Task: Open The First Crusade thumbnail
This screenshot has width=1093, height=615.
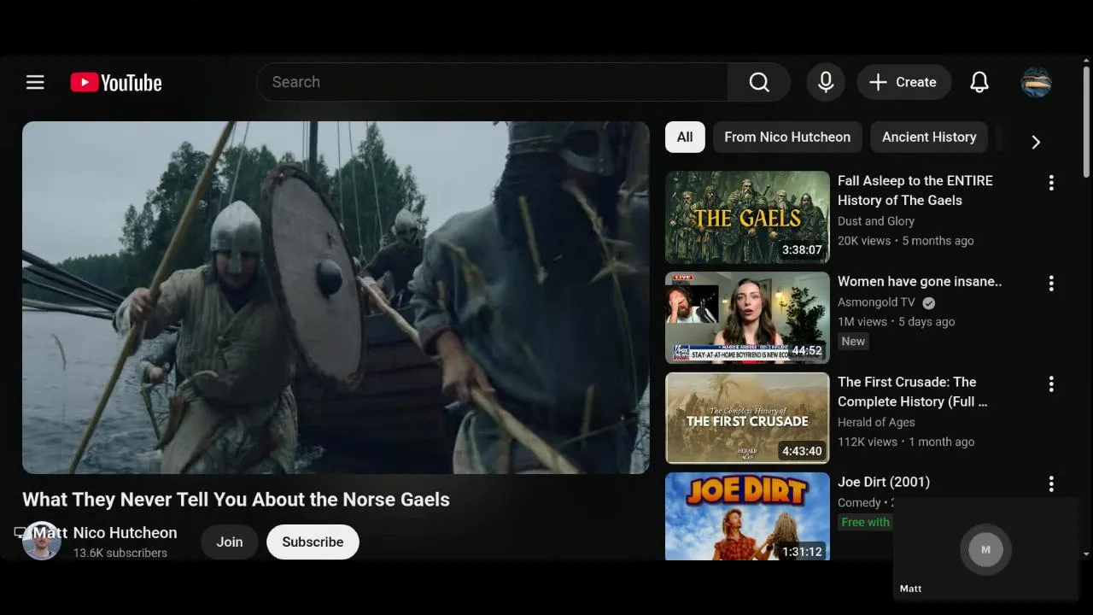Action: click(x=747, y=418)
